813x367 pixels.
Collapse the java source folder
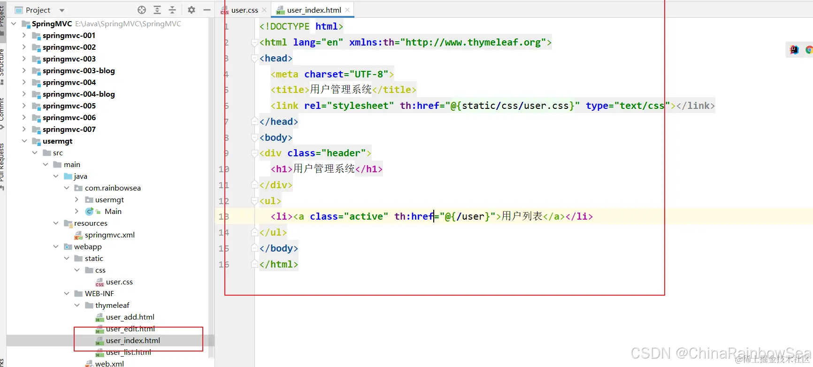pyautogui.click(x=56, y=176)
